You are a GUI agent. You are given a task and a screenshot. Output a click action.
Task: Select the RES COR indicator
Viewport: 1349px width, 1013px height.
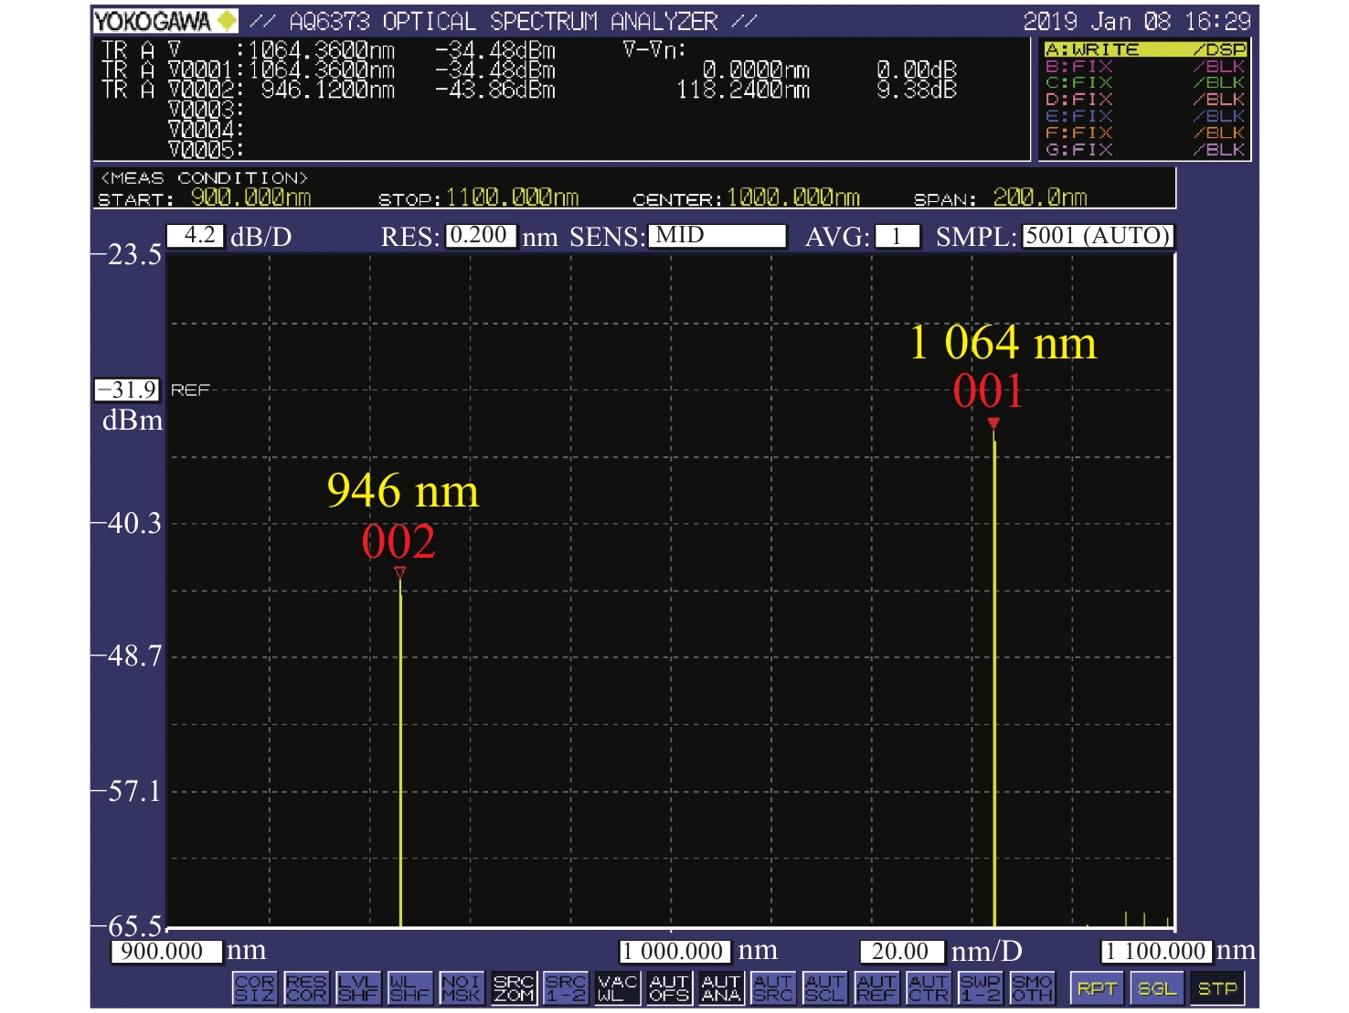tap(306, 988)
